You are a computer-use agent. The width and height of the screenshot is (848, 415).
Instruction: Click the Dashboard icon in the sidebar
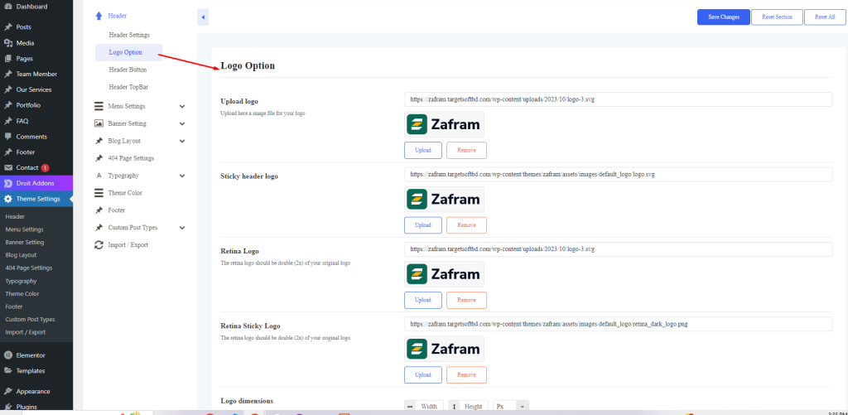pos(7,7)
